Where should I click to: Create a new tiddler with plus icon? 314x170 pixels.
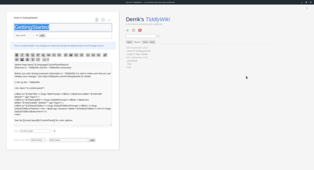coord(128,30)
